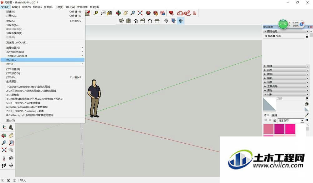313x183 pixels.
Task: Click the create material cube icon
Action: (307, 104)
